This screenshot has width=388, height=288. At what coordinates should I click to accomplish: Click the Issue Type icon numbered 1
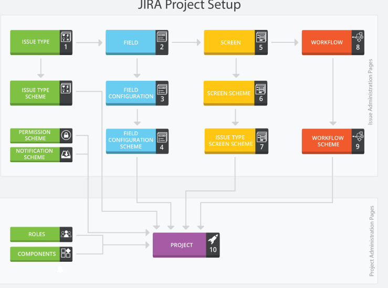[x=66, y=38]
